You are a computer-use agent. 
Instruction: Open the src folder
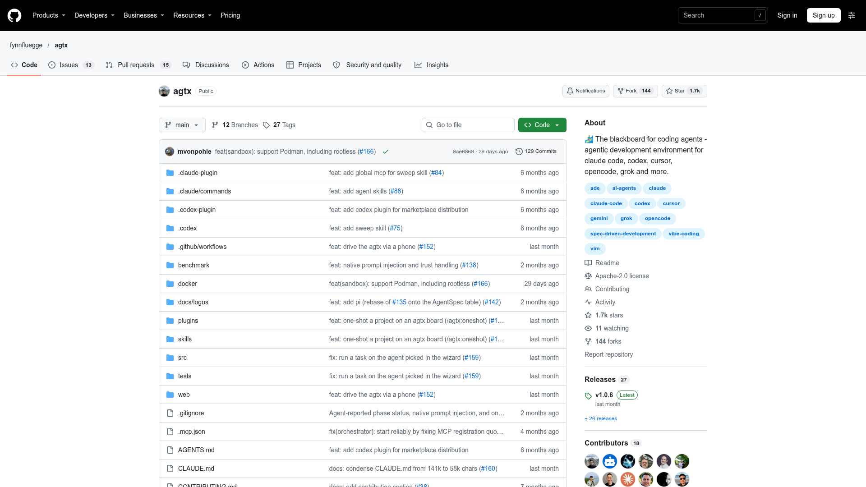(182, 358)
